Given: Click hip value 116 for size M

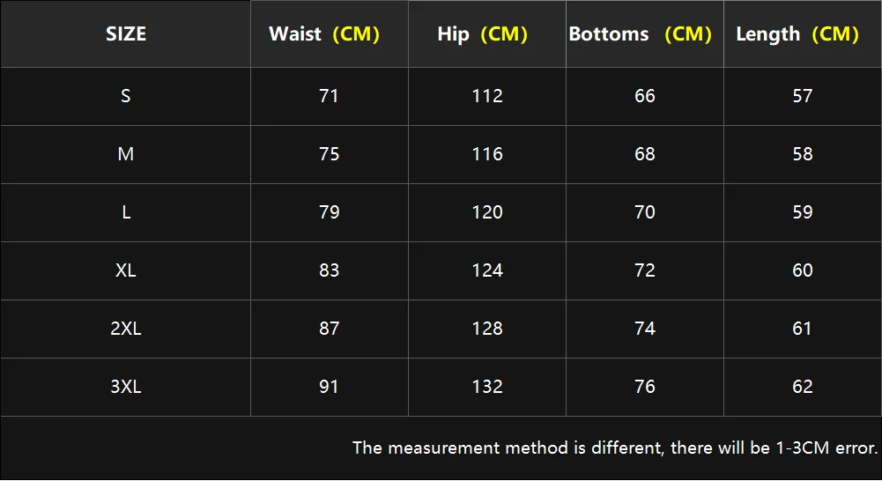Looking at the screenshot, I should 486,154.
